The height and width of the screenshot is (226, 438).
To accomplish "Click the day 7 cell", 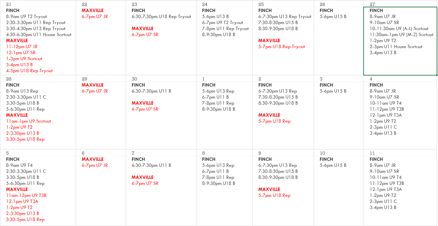I will pos(161,187).
